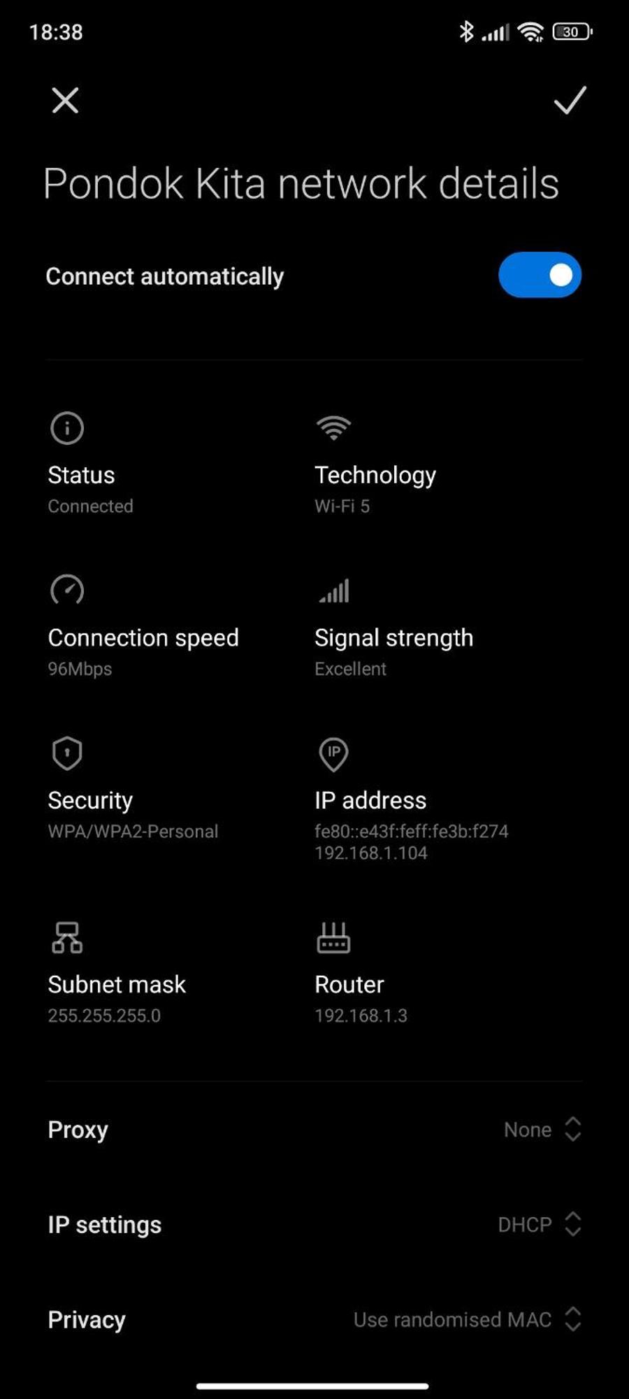Tap the Signal strength bars icon
Viewport: 629px width, 1399px height.
(x=334, y=590)
